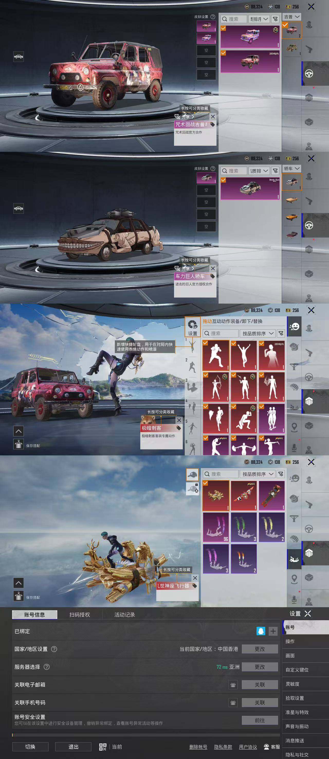Viewport: 329px width, 759px height.
Task: Click the tag icon on 车力巨人轿车 card
Action: pyautogui.click(x=212, y=276)
